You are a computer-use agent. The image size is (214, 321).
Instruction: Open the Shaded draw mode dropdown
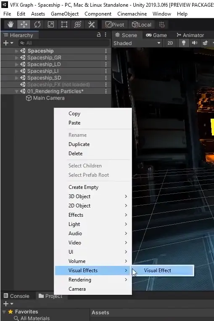click(x=137, y=43)
